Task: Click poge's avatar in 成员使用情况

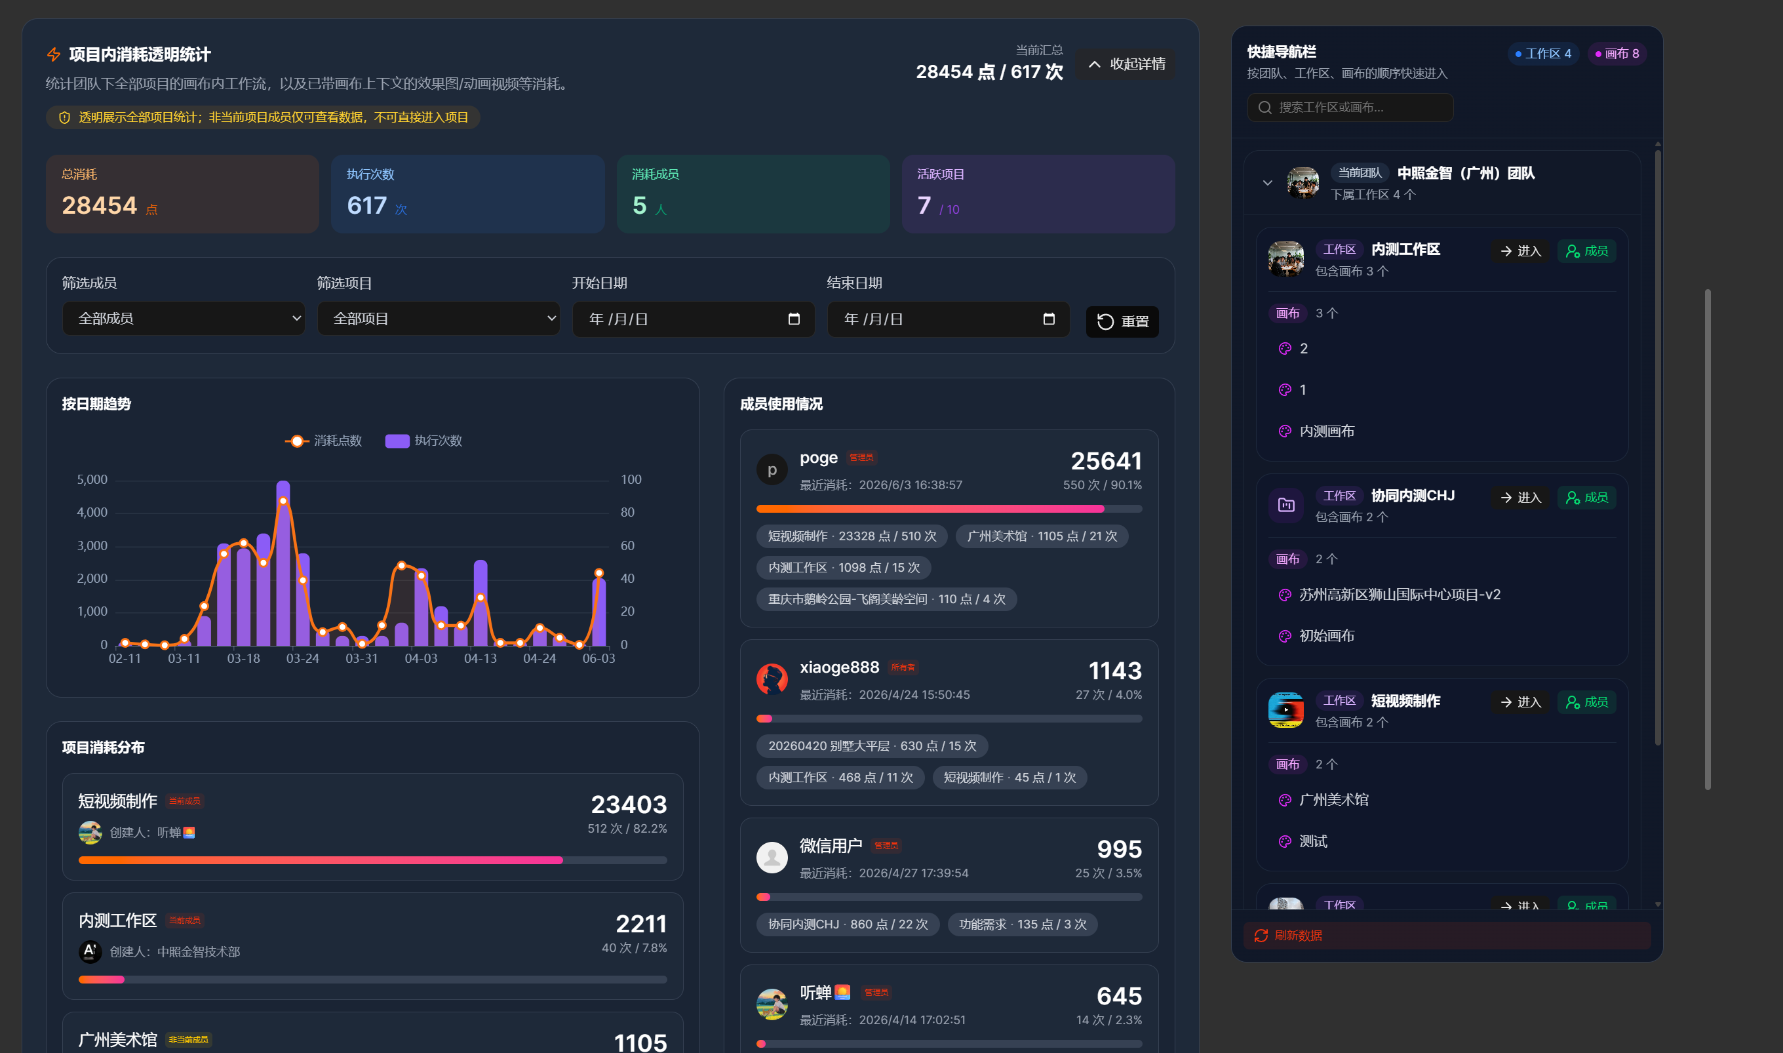Action: pos(772,469)
